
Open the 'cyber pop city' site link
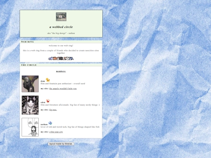pos(56,132)
